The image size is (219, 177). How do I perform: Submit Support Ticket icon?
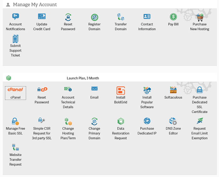pos(15,39)
